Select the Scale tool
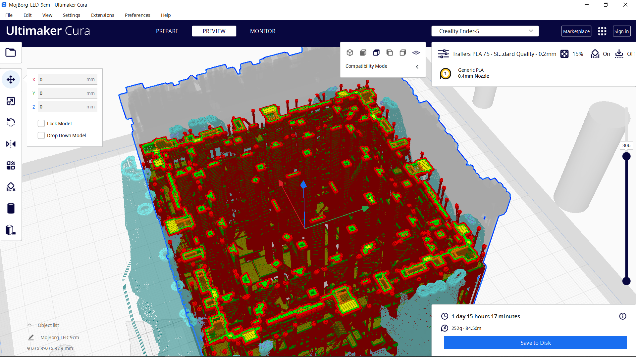This screenshot has width=636, height=357. tap(11, 101)
